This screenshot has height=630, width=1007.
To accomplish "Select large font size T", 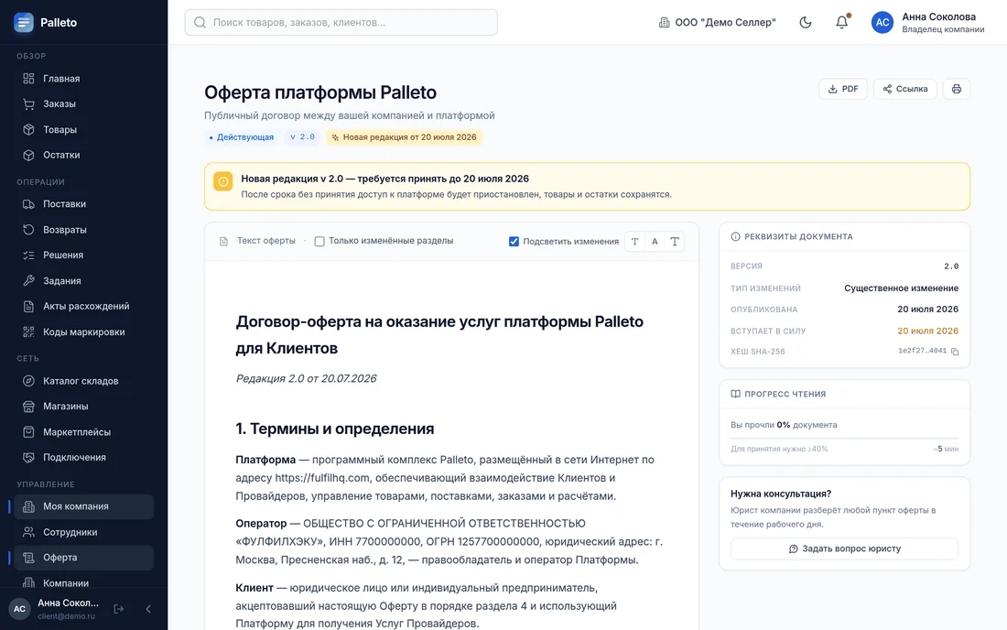I will 675,242.
